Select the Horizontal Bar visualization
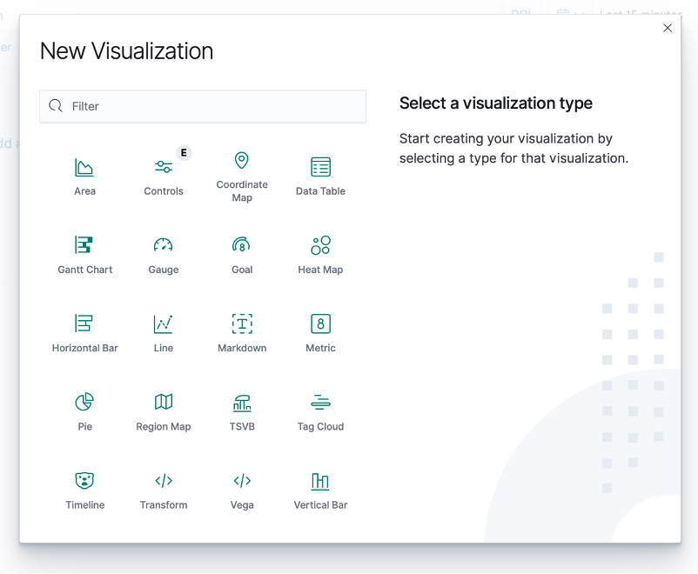 click(x=84, y=334)
